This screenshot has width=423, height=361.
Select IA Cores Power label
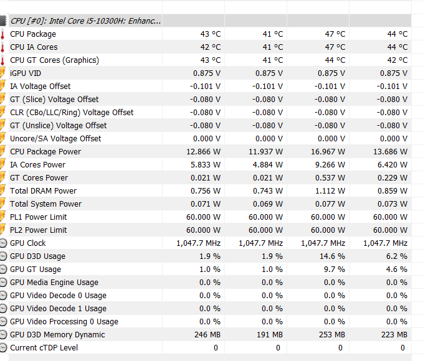(x=38, y=165)
